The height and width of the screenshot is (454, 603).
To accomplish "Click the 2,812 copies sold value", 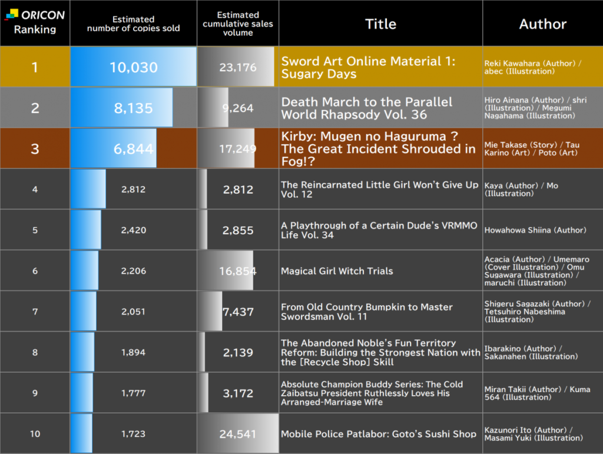I will pyautogui.click(x=134, y=189).
